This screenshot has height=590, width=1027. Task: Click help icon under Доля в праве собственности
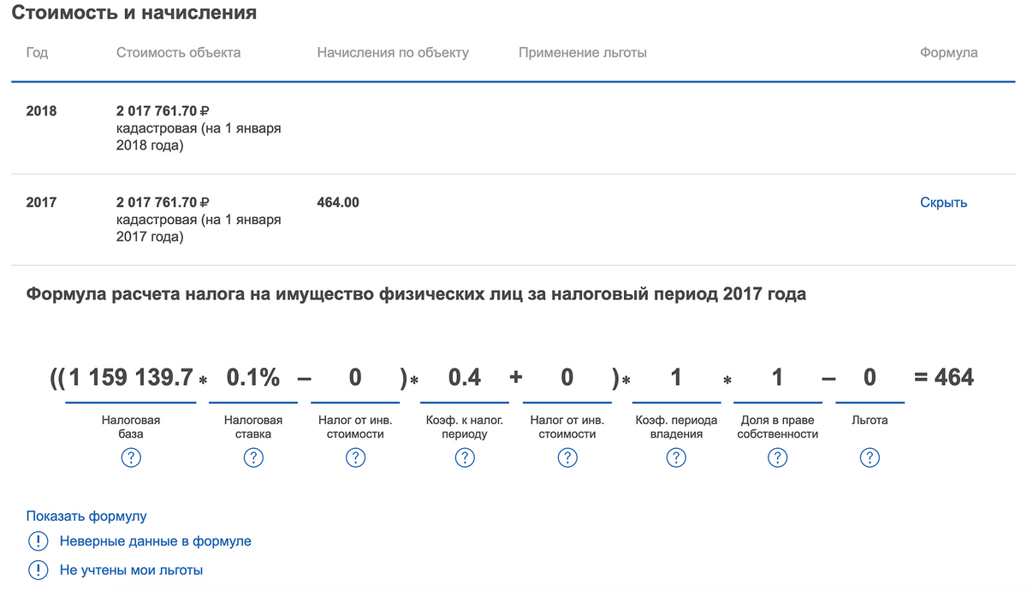pyautogui.click(x=777, y=458)
